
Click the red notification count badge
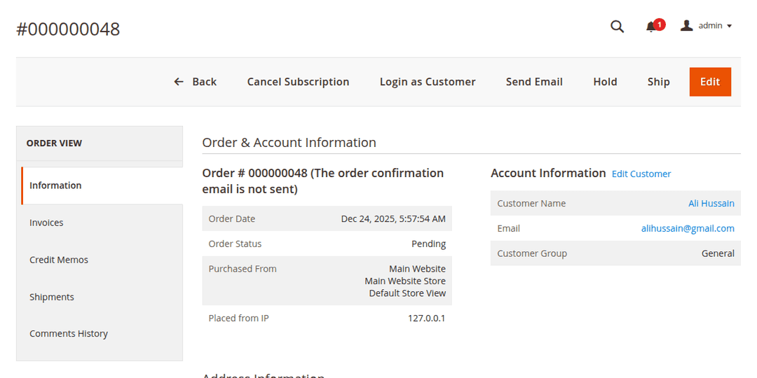pos(660,24)
